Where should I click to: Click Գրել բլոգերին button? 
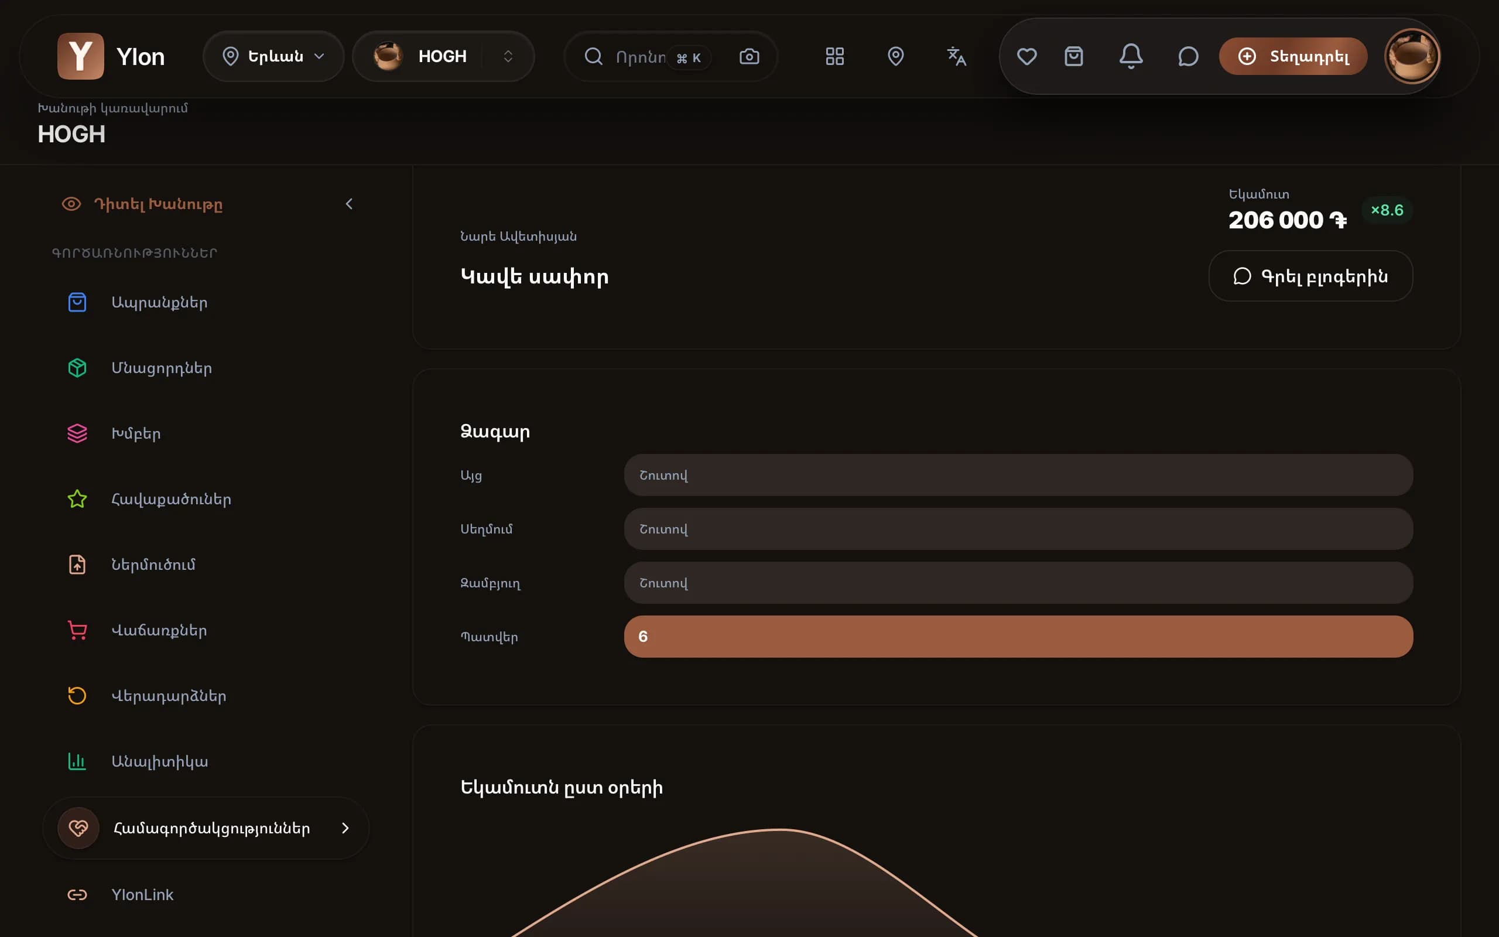(x=1310, y=276)
